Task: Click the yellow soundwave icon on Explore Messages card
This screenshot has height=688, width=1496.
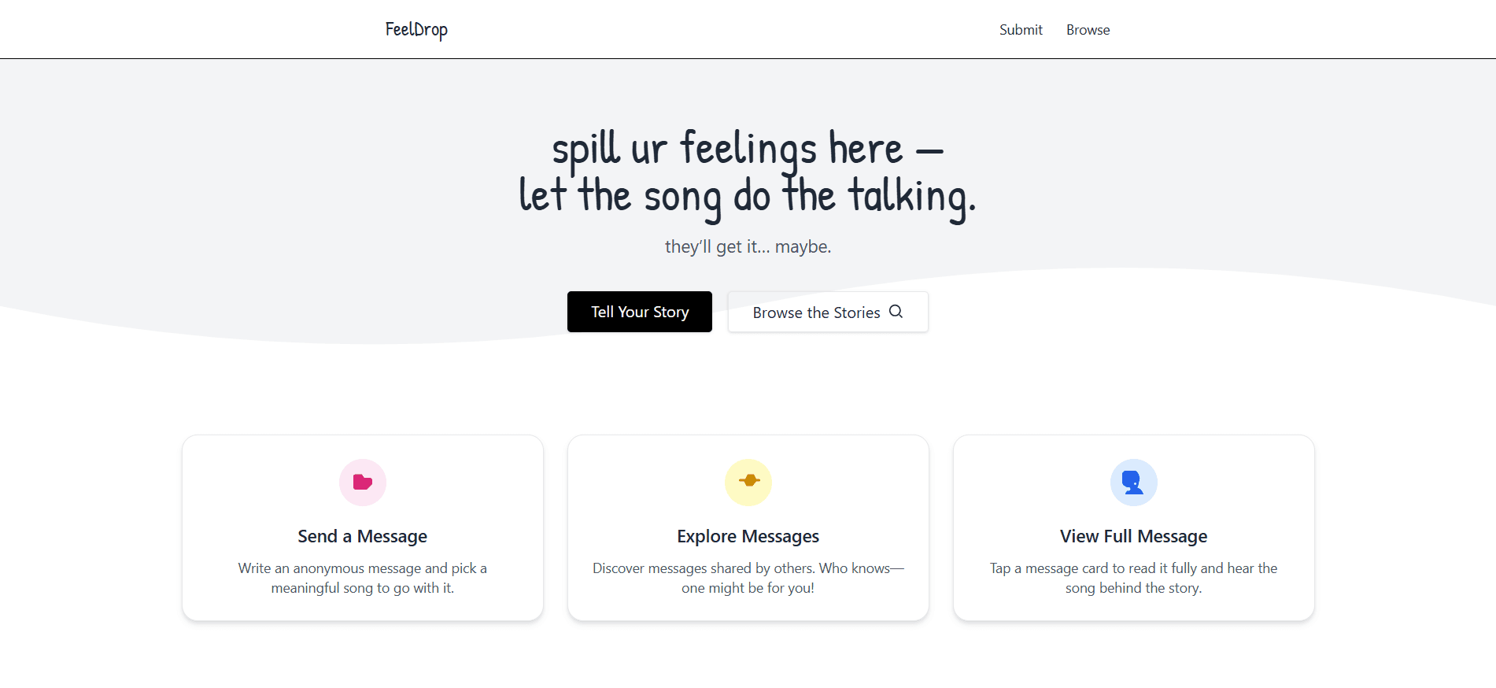Action: pos(748,483)
